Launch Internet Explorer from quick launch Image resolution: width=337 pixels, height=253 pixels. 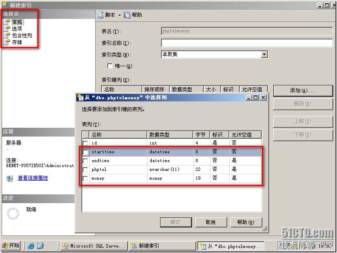31,246
